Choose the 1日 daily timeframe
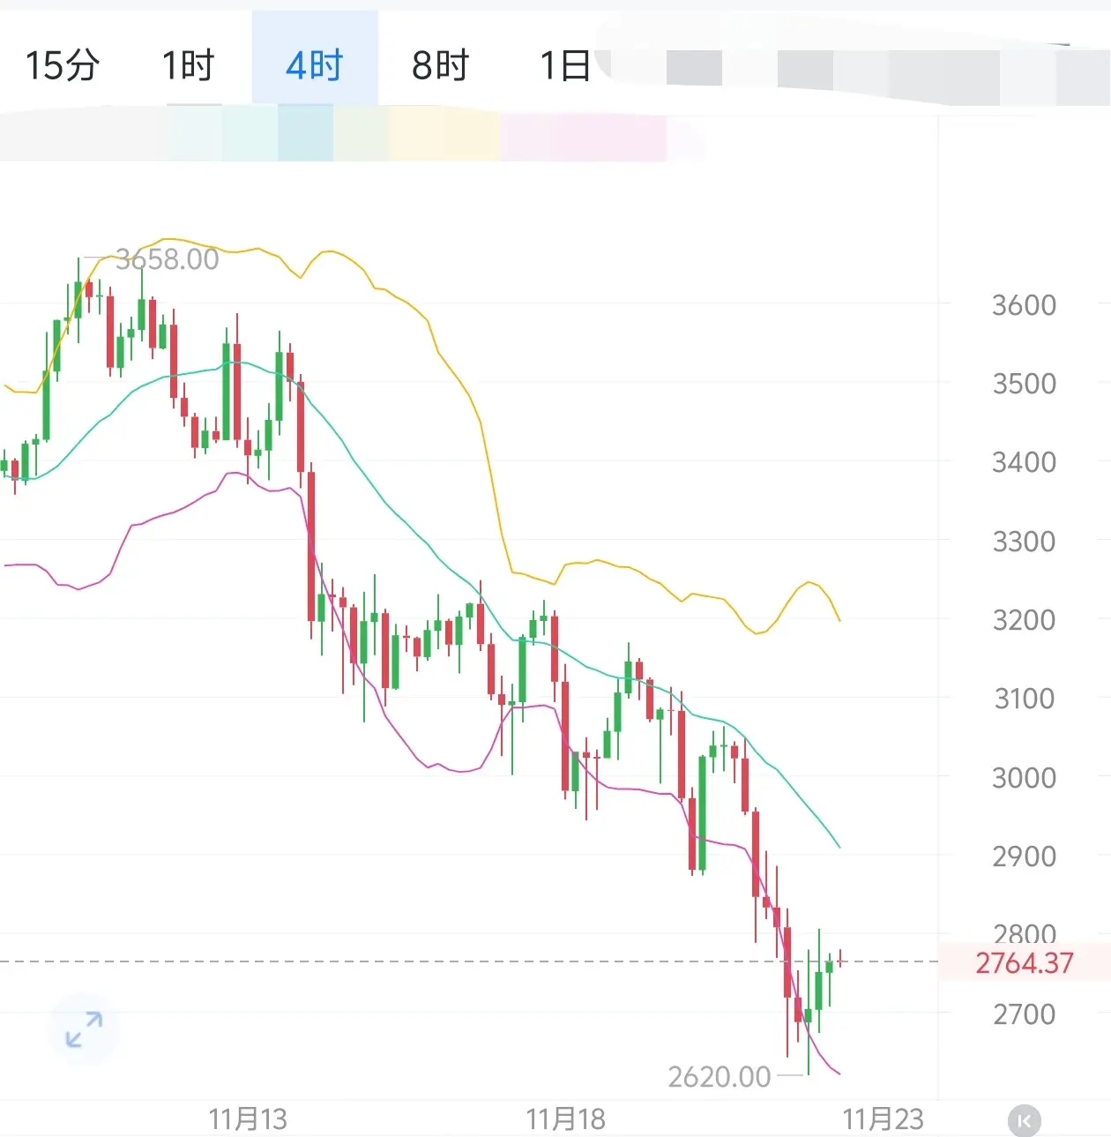 click(x=564, y=65)
